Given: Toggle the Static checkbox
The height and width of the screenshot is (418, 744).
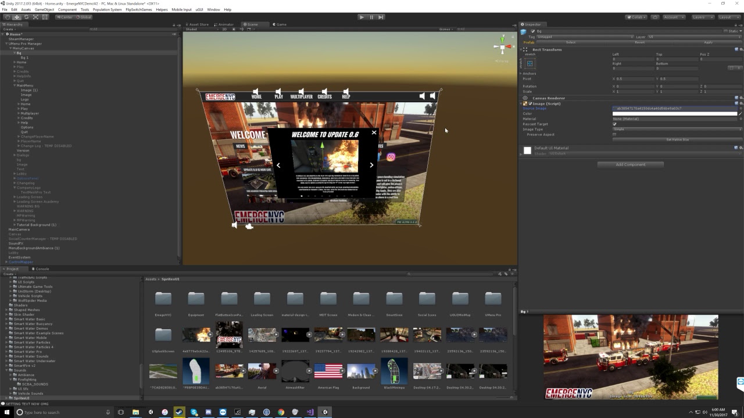Looking at the screenshot, I should click(725, 31).
